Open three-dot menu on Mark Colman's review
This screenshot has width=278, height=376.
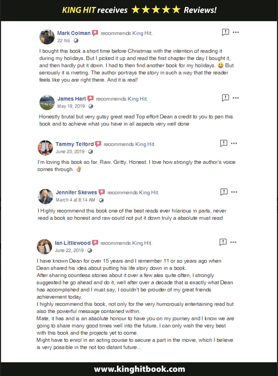click(x=236, y=32)
